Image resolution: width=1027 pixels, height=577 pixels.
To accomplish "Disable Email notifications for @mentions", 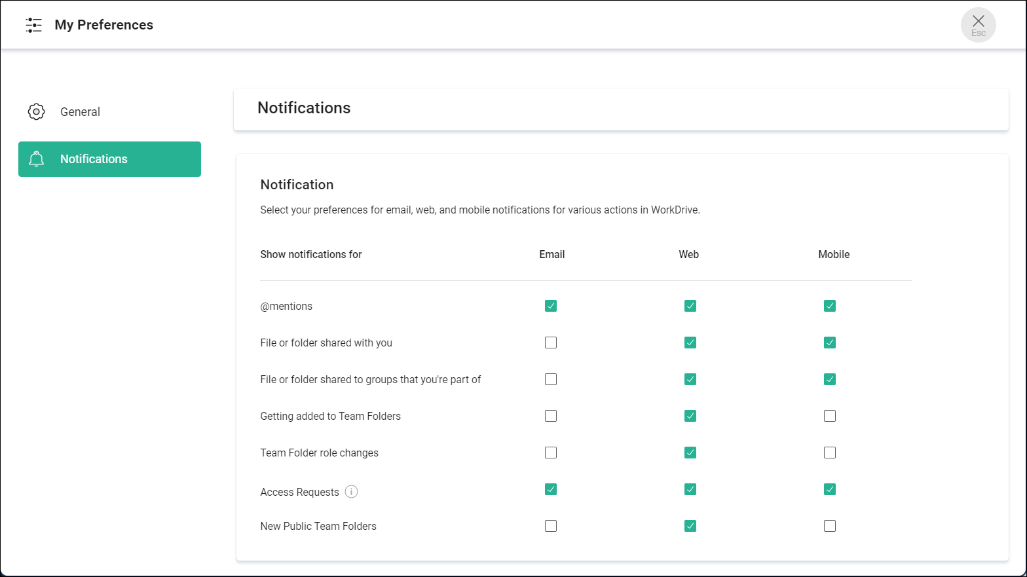I will click(551, 306).
